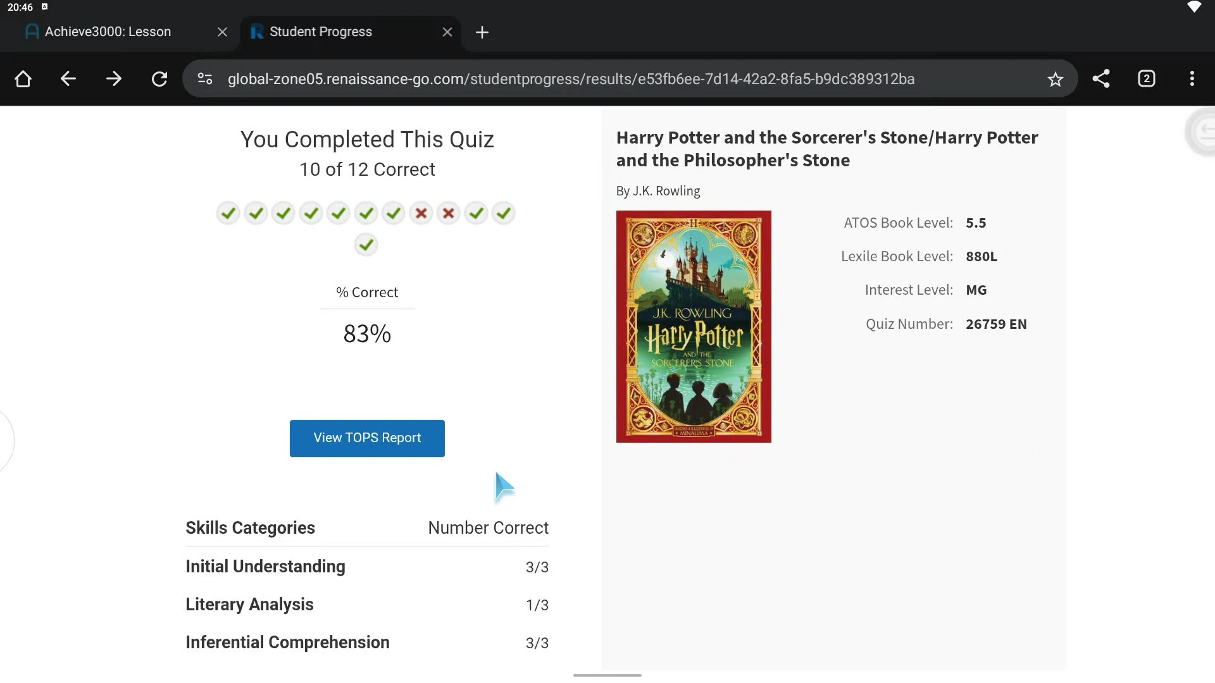Expand the collapsed side panel arrow icon
This screenshot has height=683, width=1215.
1202,132
